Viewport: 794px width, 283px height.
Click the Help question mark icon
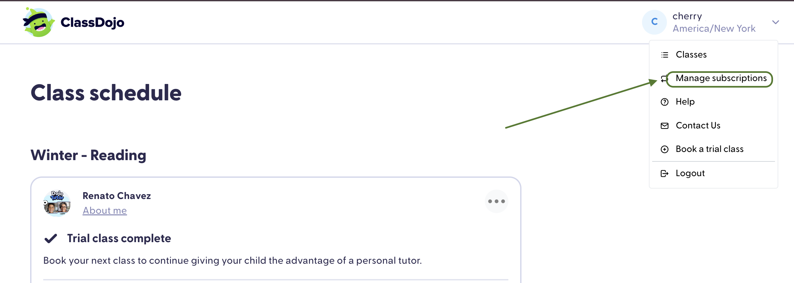pyautogui.click(x=665, y=102)
